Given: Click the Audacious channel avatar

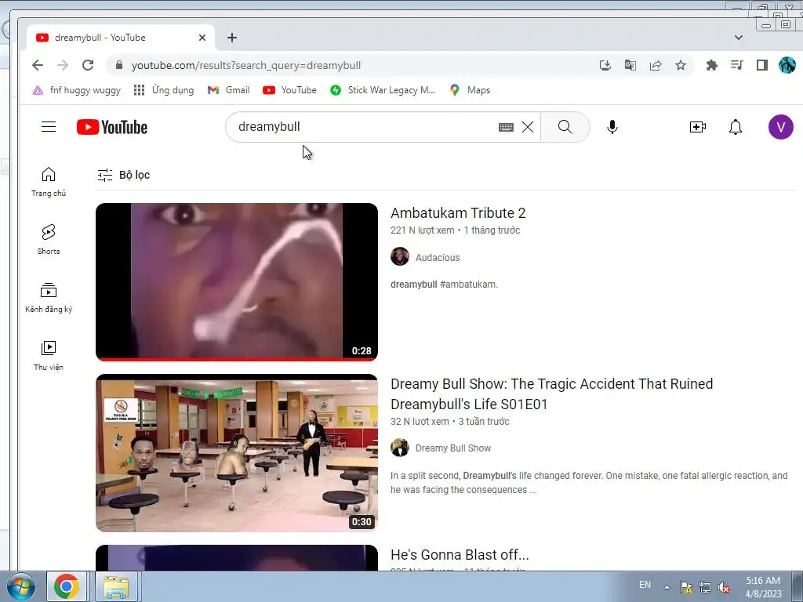Looking at the screenshot, I should tap(399, 256).
